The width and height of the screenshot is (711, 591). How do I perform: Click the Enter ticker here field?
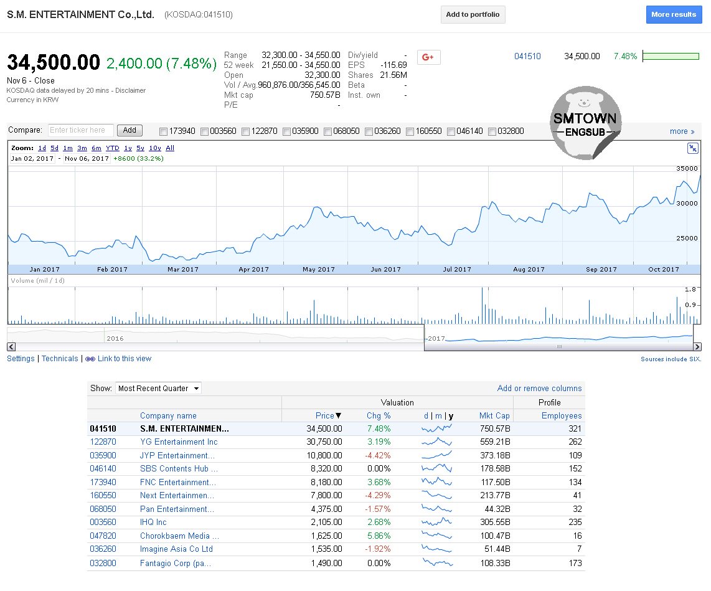81,131
